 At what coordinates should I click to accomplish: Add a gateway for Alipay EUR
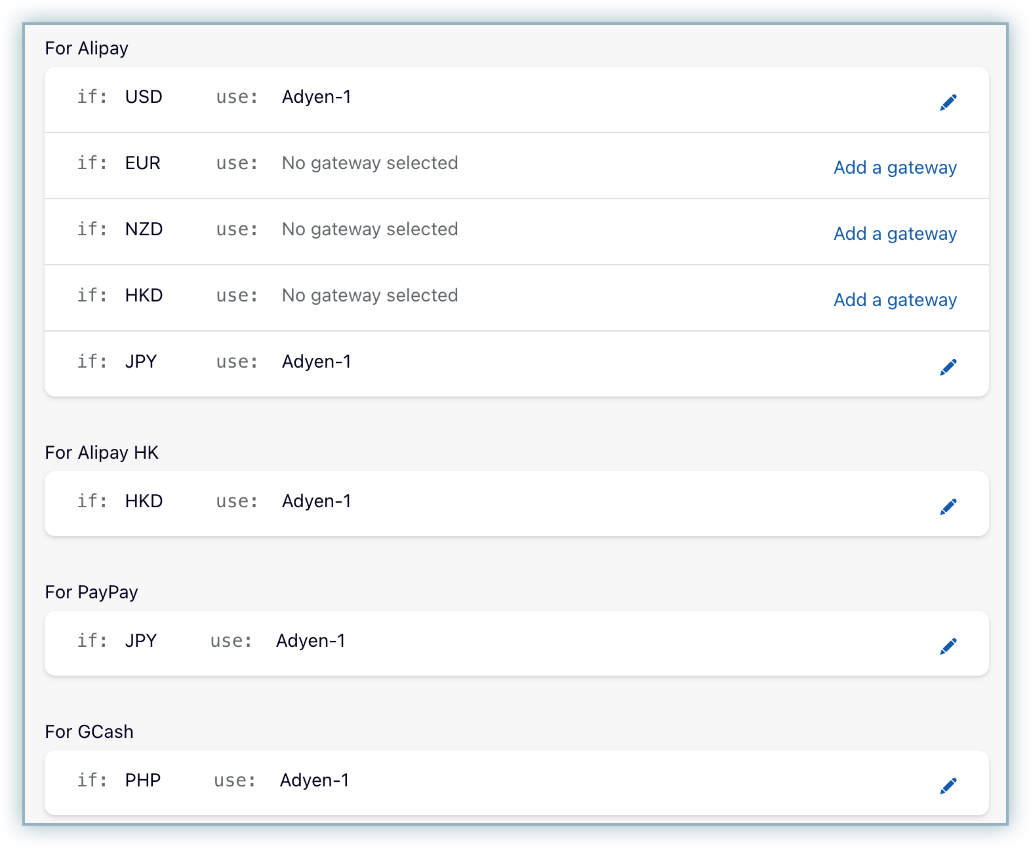coord(895,168)
